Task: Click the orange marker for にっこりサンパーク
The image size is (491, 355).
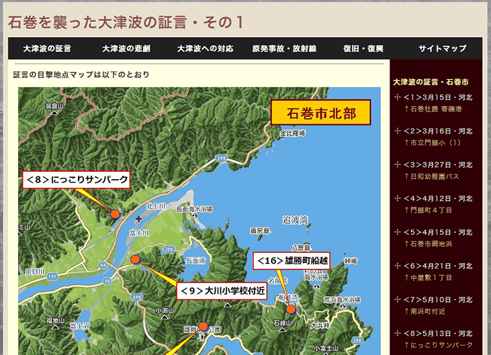Action: [x=115, y=214]
